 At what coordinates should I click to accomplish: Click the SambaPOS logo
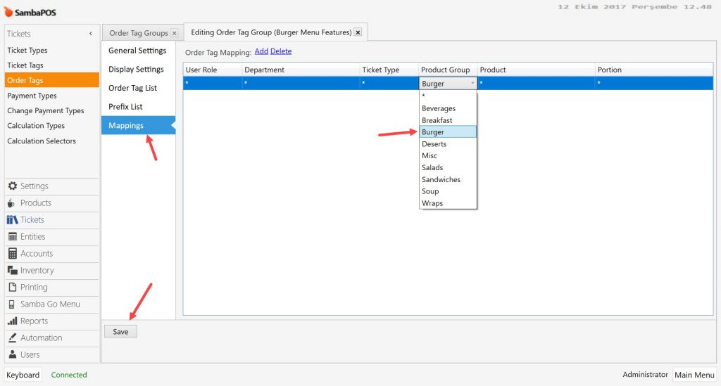tap(30, 13)
